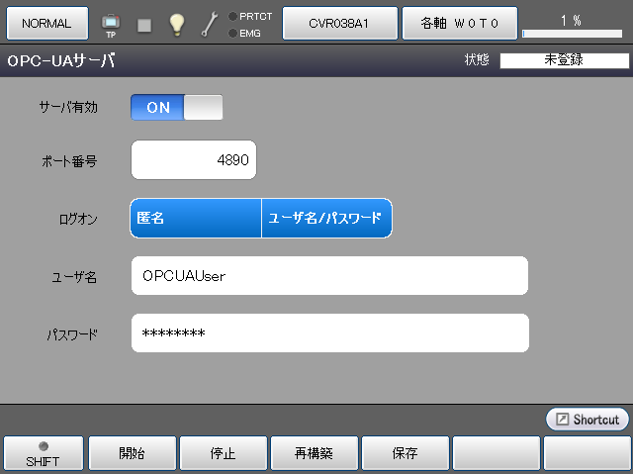Open the 各軸 W0 T0 coordinate selector
633x474 pixels.
pyautogui.click(x=459, y=22)
